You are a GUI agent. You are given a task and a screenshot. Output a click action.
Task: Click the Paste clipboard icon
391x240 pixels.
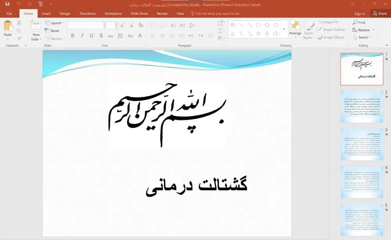(8, 26)
